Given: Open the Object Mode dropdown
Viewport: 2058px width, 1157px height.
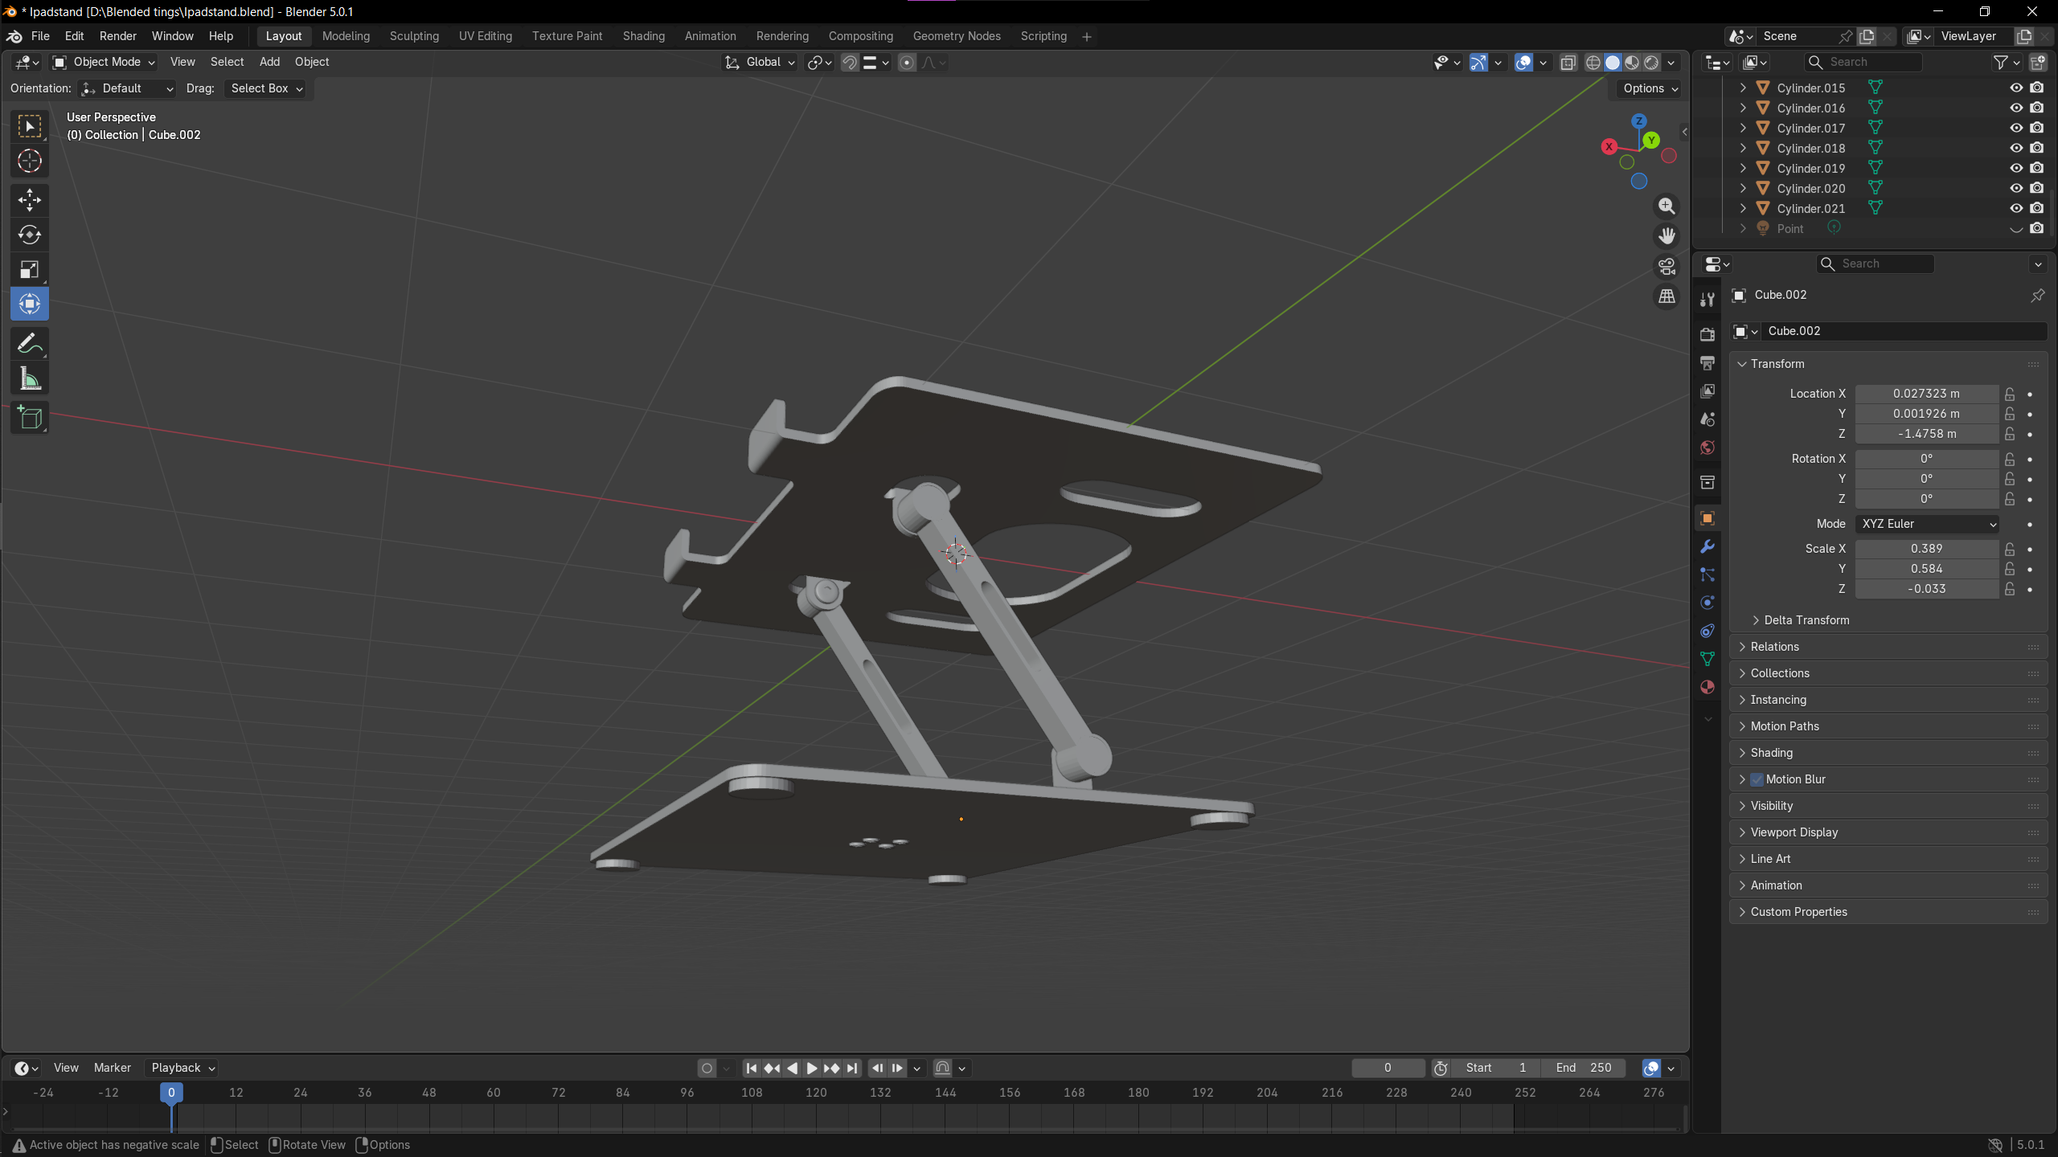Looking at the screenshot, I should [x=105, y=62].
